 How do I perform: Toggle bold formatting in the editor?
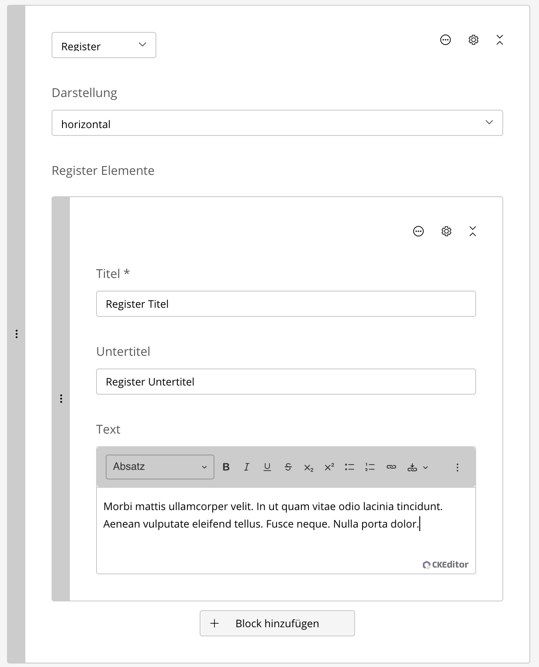coord(226,467)
